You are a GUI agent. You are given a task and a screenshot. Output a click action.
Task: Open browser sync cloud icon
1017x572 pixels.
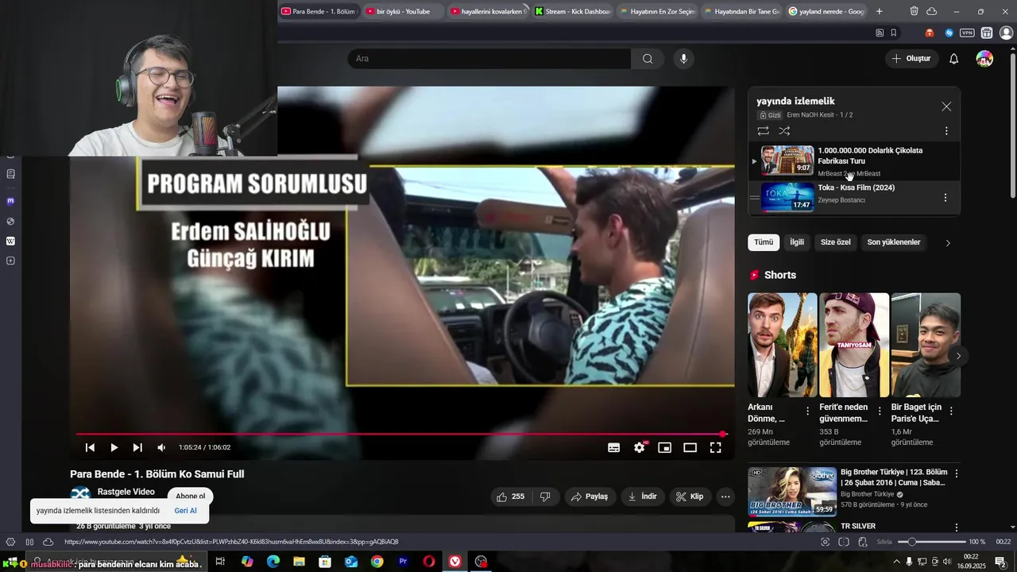point(932,11)
